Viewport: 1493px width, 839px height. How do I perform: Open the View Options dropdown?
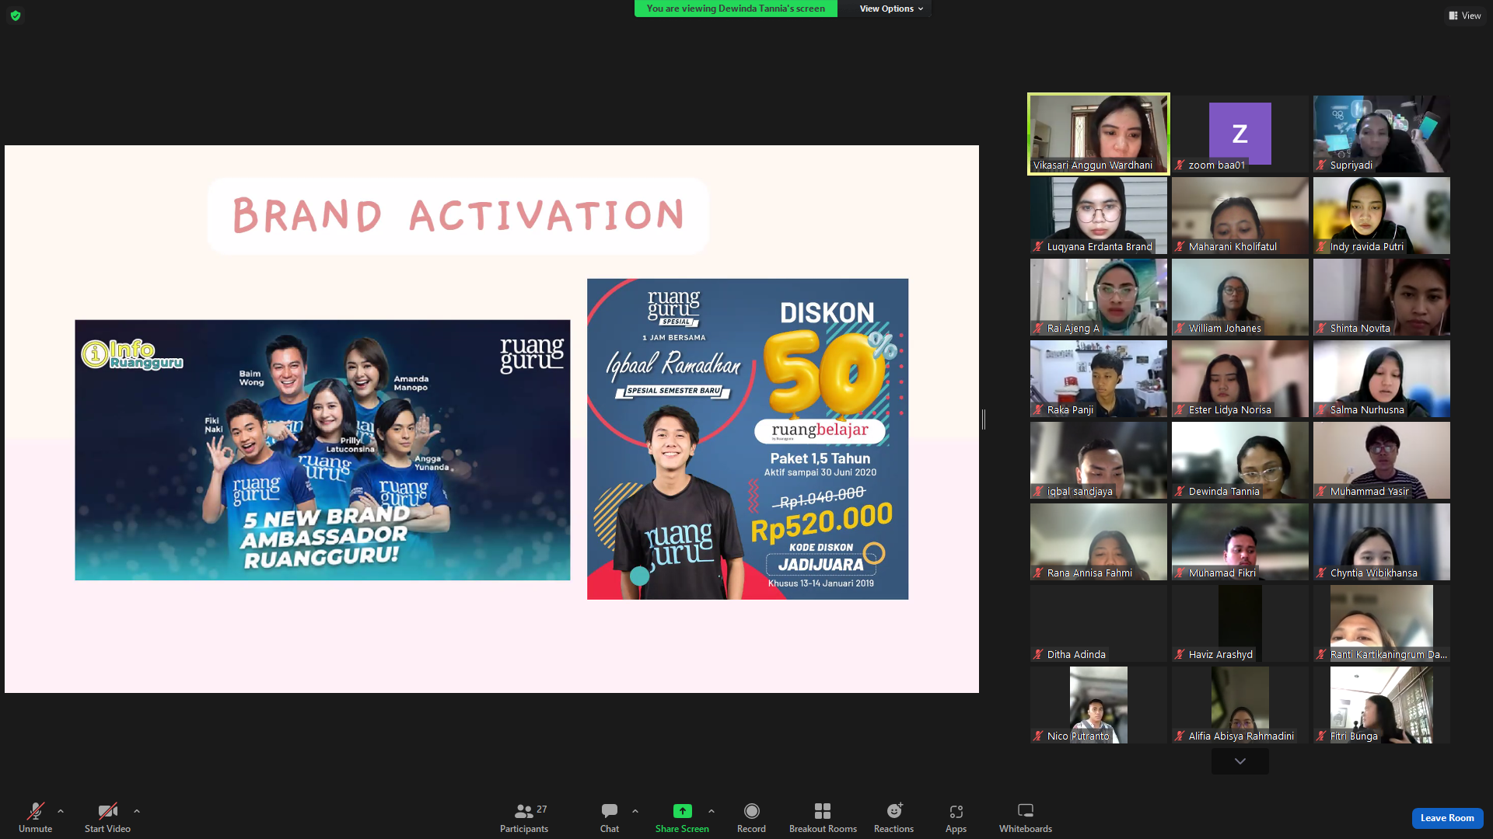[890, 9]
